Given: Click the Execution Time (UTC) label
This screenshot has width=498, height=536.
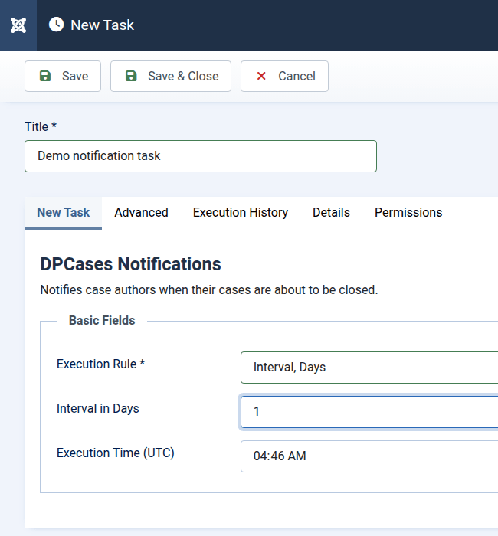Looking at the screenshot, I should pos(116,453).
